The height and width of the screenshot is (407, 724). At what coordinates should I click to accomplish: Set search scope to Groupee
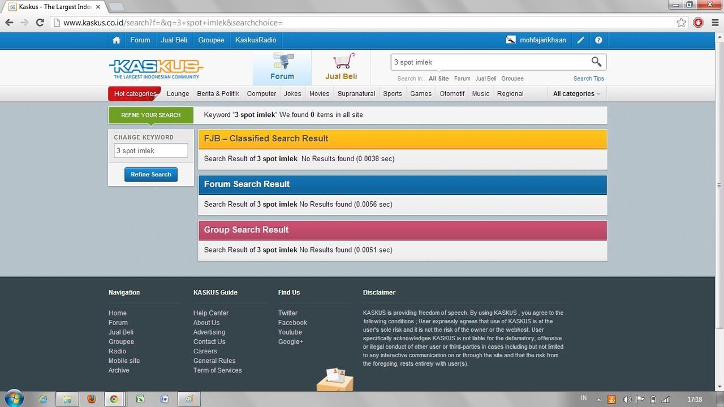coord(512,79)
